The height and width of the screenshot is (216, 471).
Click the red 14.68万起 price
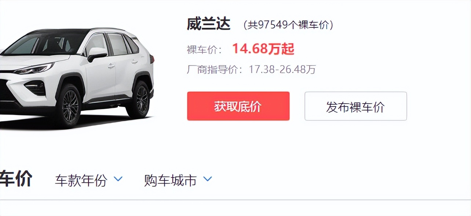(263, 49)
